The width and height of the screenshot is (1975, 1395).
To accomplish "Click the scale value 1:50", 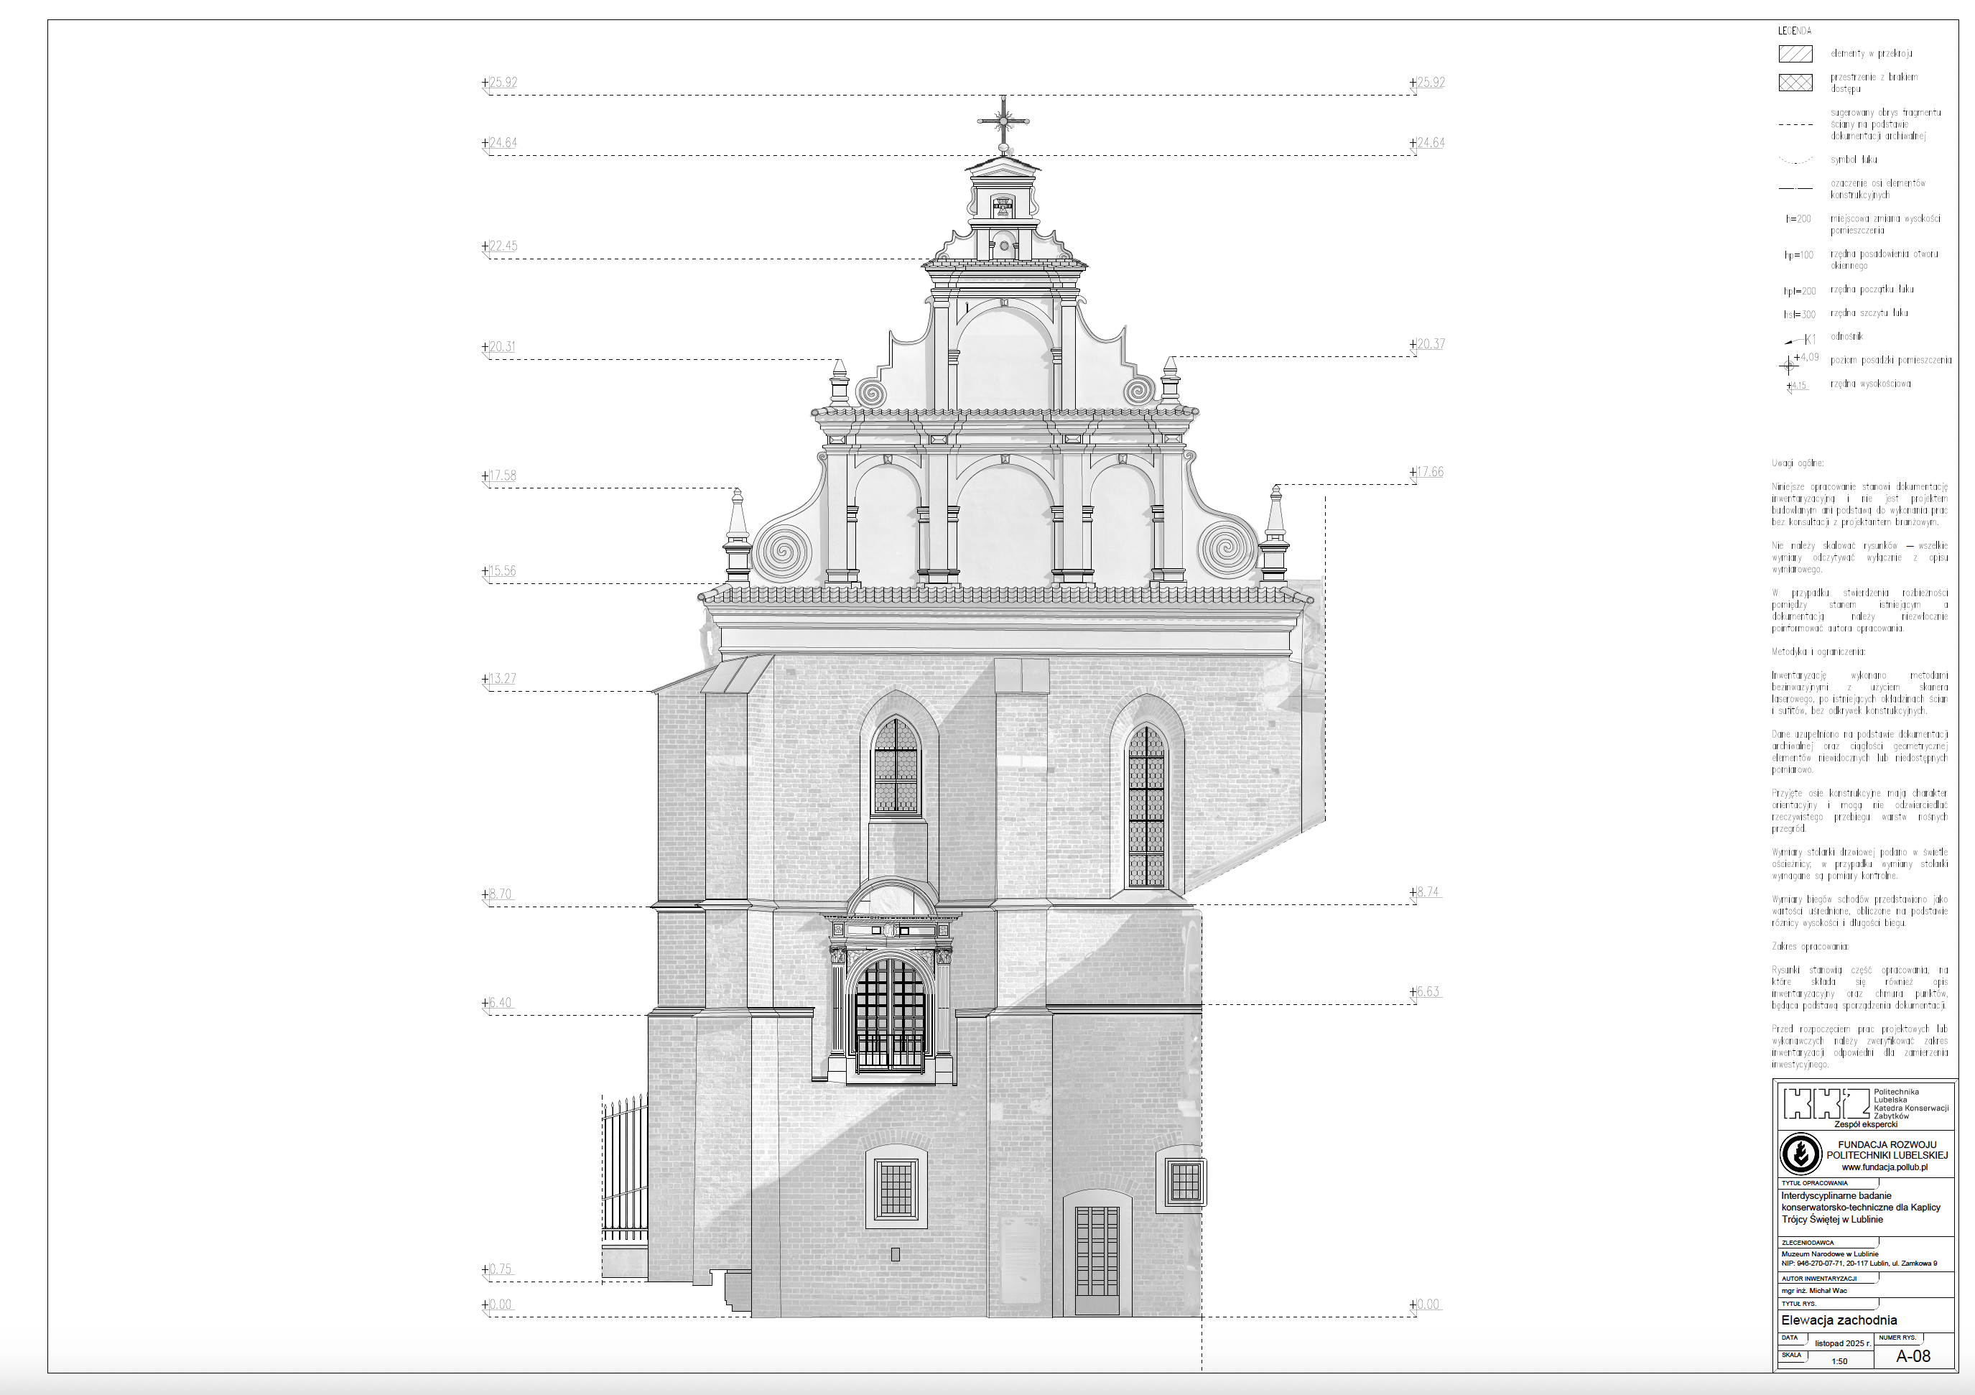I will pyautogui.click(x=1839, y=1361).
